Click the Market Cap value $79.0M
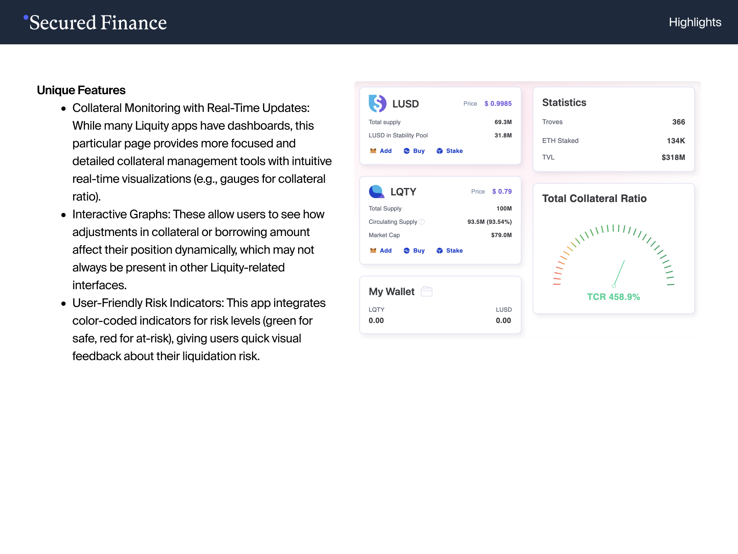Screen dimensions: 738x554 (x=501, y=235)
